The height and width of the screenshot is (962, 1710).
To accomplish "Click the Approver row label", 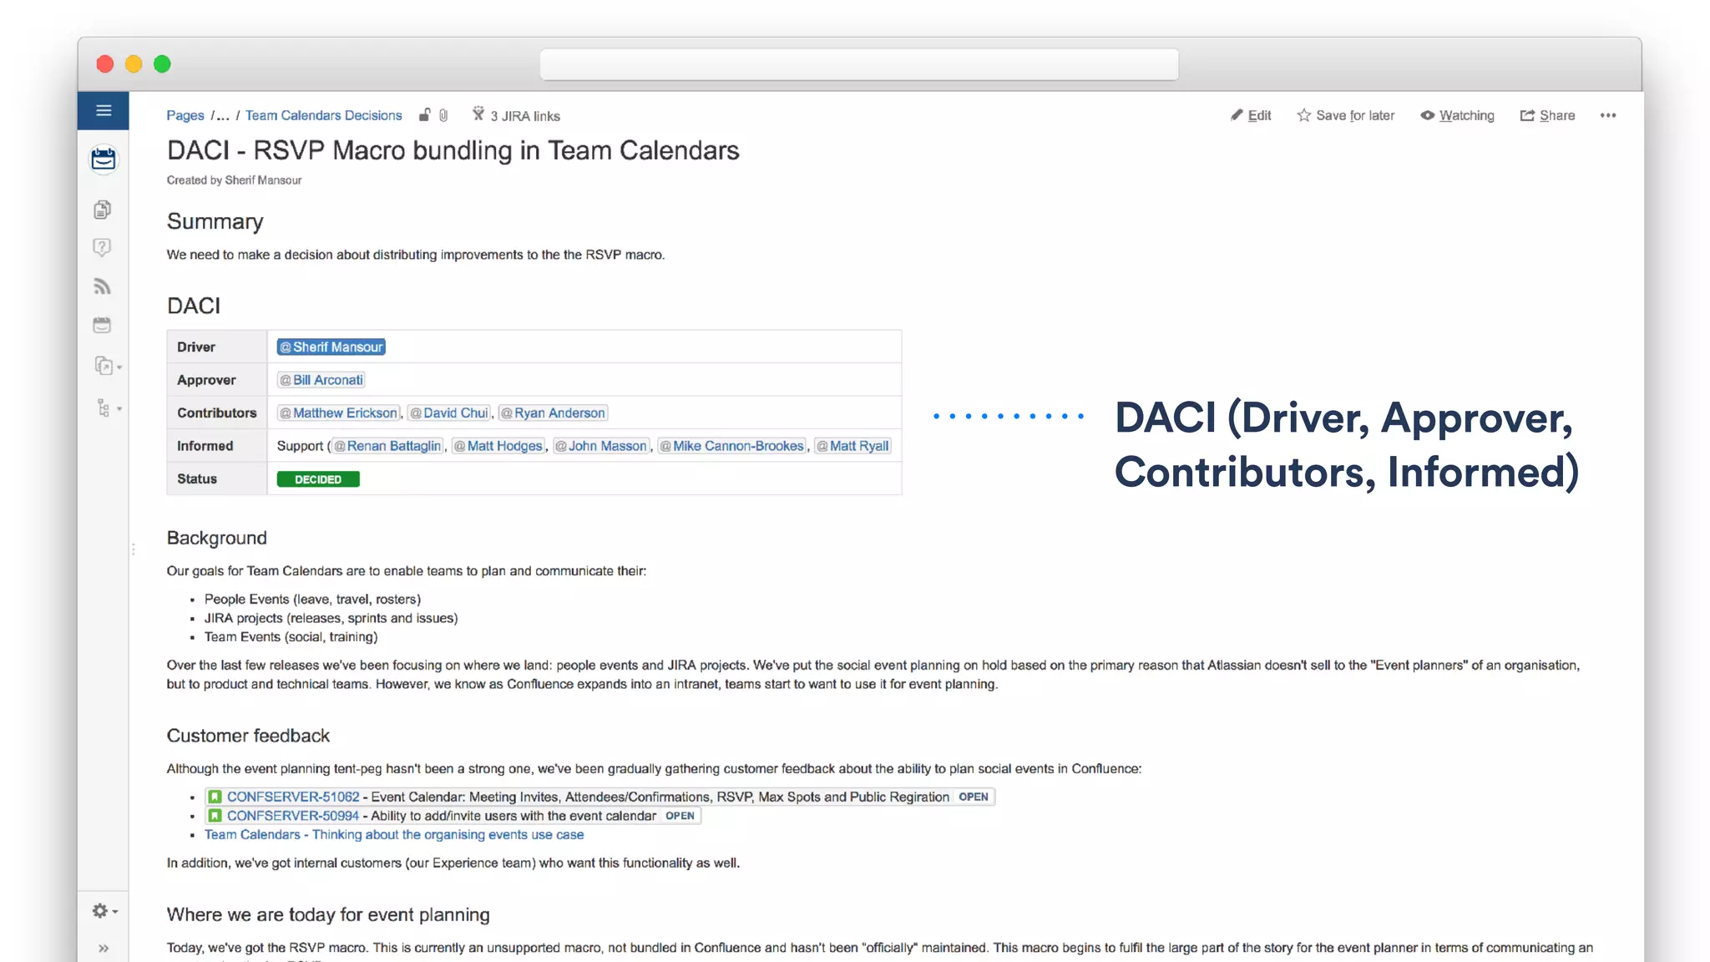I will pos(206,380).
